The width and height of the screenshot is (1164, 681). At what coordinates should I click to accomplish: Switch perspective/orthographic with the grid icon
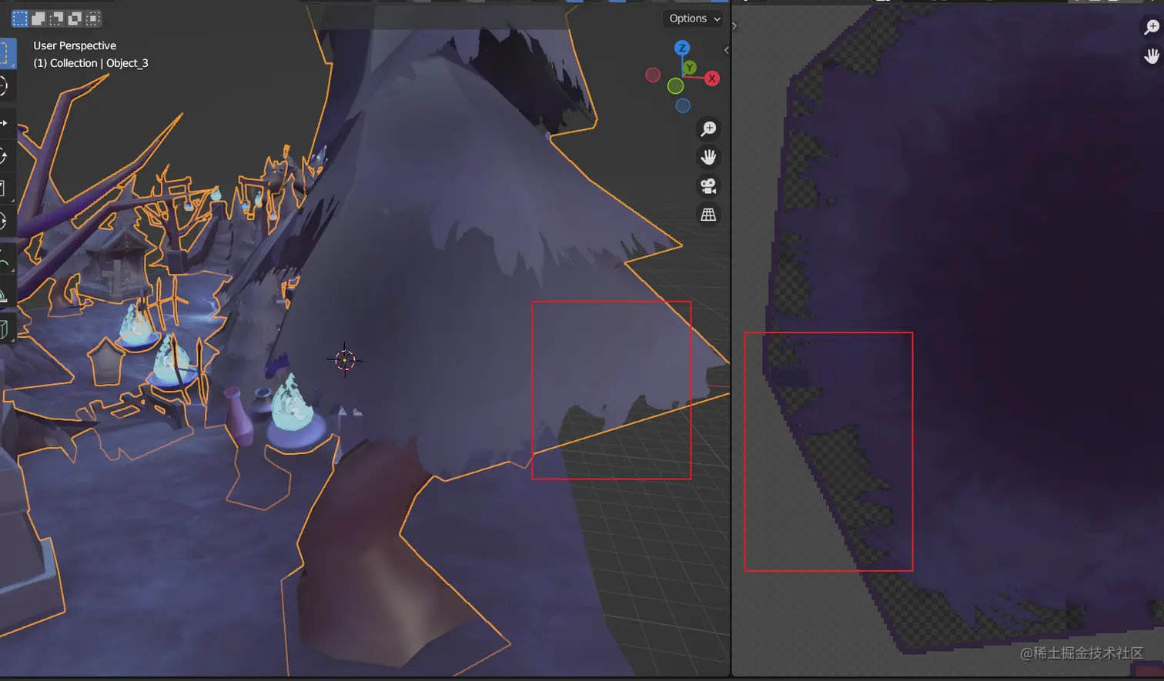[x=708, y=215]
